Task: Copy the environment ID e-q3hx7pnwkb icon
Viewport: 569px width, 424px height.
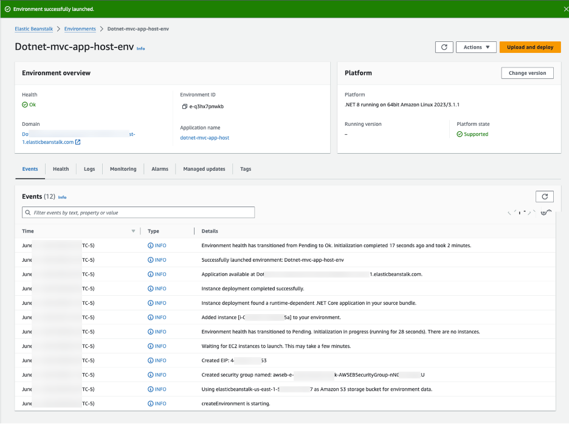Action: 184,107
